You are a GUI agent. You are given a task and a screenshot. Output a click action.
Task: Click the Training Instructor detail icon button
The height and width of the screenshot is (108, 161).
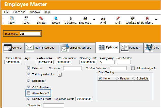coord(60,75)
